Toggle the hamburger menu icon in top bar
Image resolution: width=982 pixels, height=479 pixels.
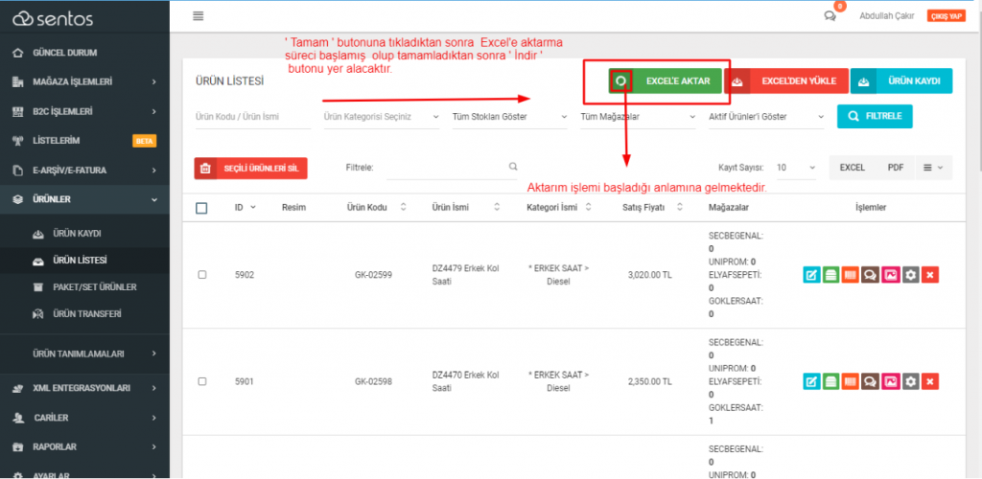click(x=199, y=15)
